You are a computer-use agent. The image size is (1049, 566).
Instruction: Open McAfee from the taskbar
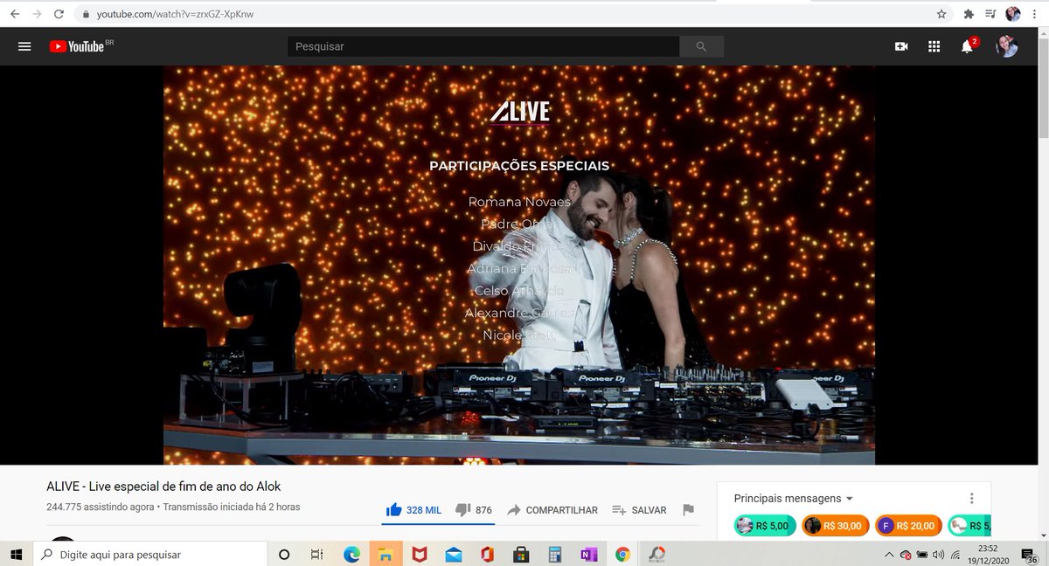(419, 554)
